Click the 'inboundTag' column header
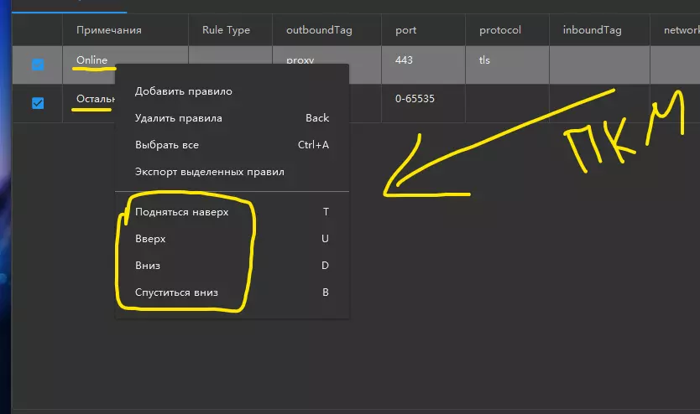Image resolution: width=700 pixels, height=414 pixels. coord(592,30)
